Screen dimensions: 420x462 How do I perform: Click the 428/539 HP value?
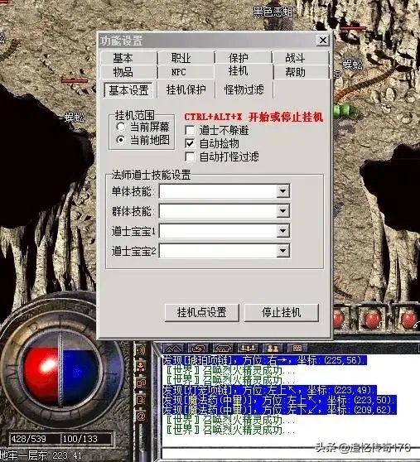29,439
